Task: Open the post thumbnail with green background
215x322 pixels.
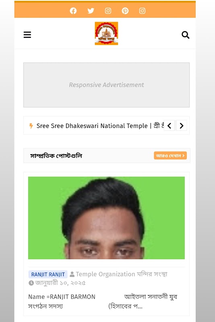Action: (106, 218)
